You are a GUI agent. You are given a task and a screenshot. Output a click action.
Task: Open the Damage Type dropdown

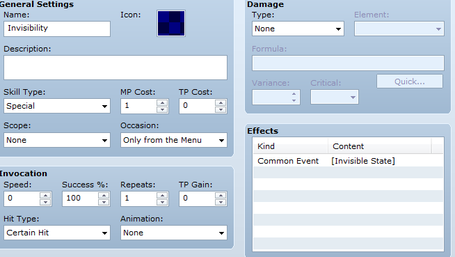point(298,29)
